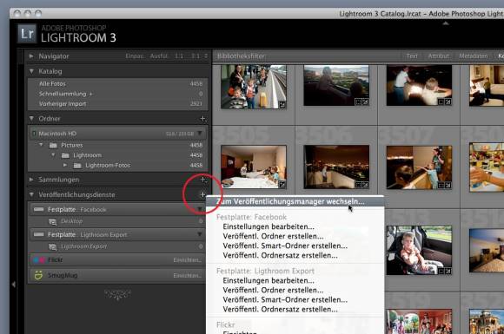Hide the top module panel using top arrow
504x334 pixels.
446,23
